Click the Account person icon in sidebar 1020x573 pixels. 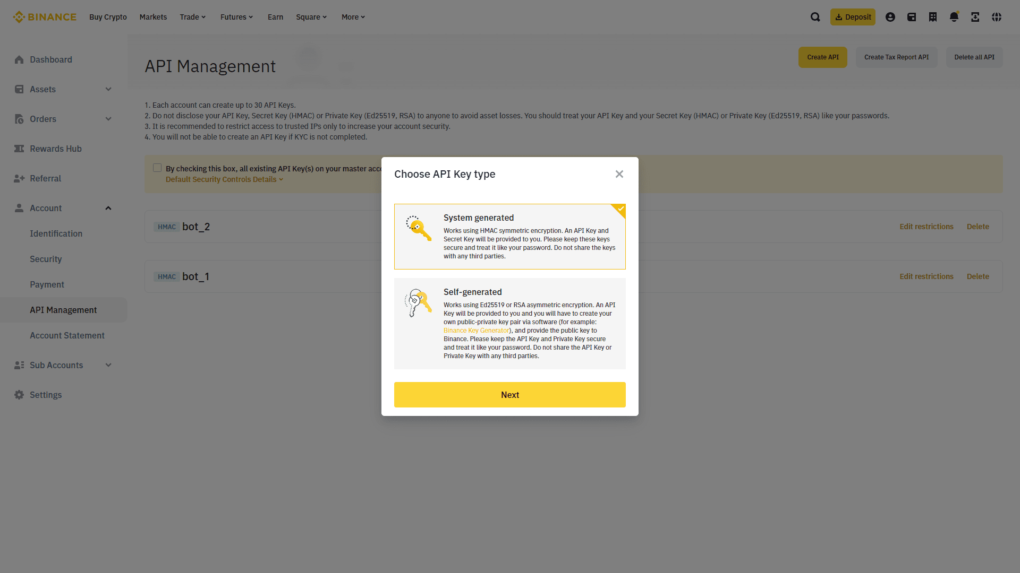(19, 208)
